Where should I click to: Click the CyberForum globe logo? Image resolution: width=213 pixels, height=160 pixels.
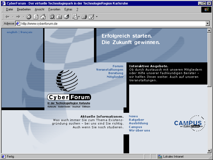tap(67, 81)
